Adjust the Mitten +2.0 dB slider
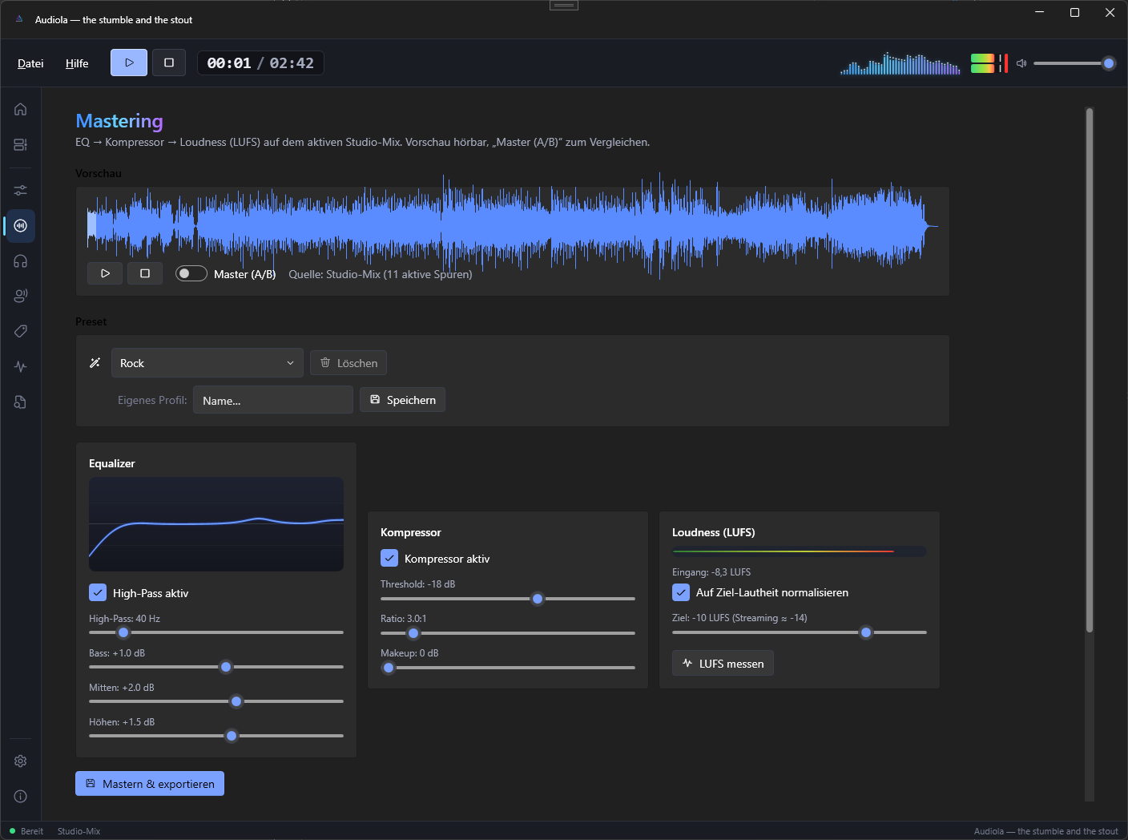The width and height of the screenshot is (1128, 840). (x=216, y=701)
